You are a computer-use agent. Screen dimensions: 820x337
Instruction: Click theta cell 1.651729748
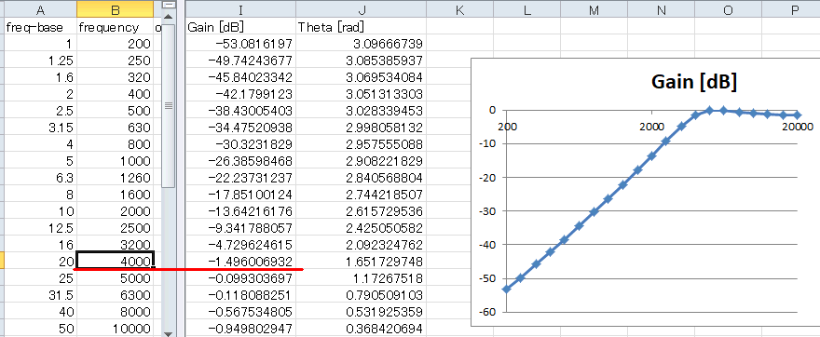361,262
